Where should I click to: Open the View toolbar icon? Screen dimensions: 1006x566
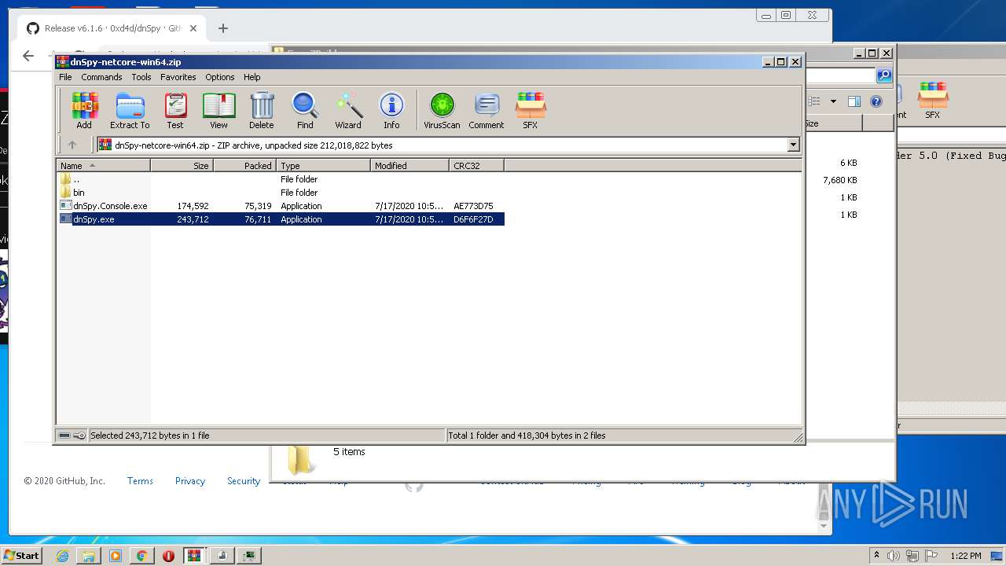click(x=218, y=110)
